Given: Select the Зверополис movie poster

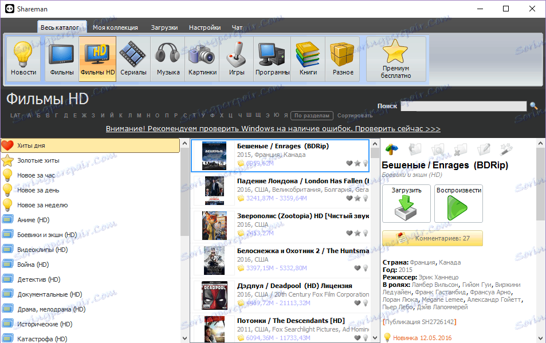Looking at the screenshot, I should 214,226.
